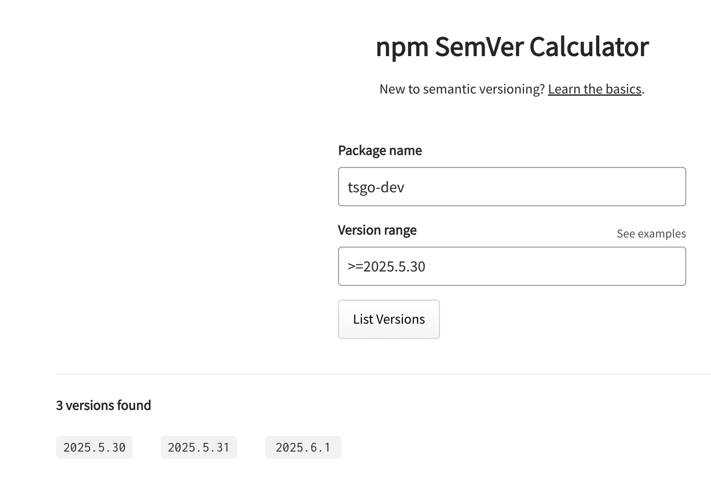Click the New to semantic versioning? text
Viewport: 711px width, 482px height.
point(462,89)
